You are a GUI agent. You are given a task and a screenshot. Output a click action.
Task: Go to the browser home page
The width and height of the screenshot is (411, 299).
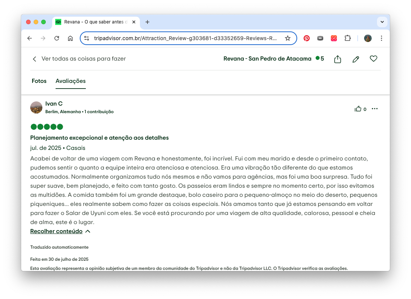coord(70,38)
